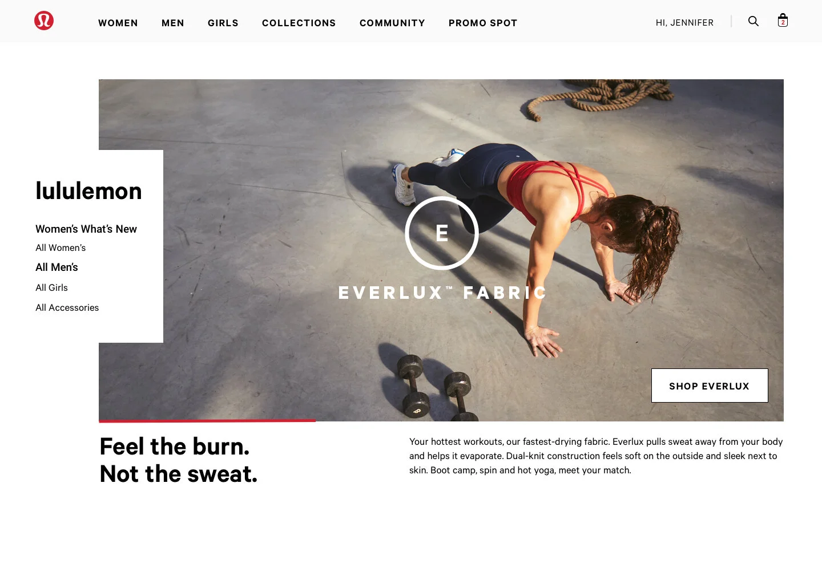Select the All Women's link

click(61, 247)
